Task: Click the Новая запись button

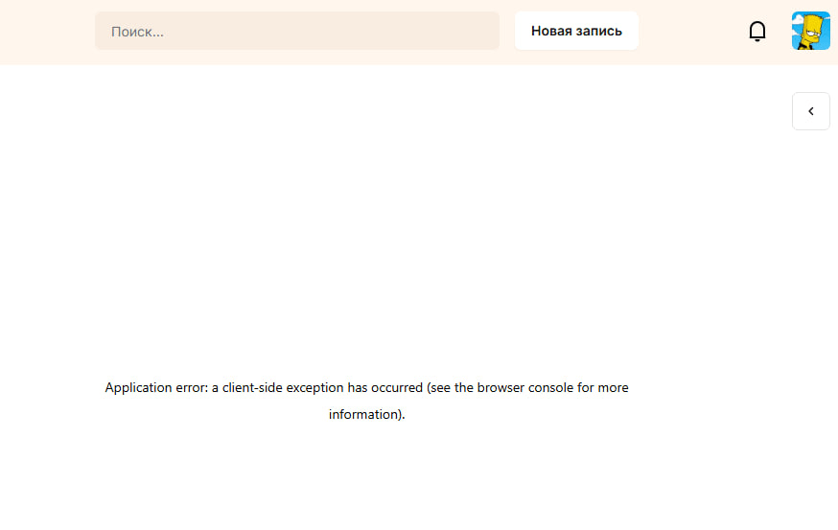Action: [576, 31]
